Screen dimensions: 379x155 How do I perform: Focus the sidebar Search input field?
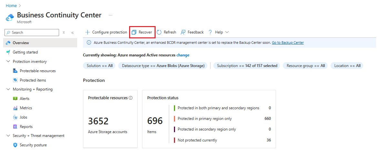32,33
